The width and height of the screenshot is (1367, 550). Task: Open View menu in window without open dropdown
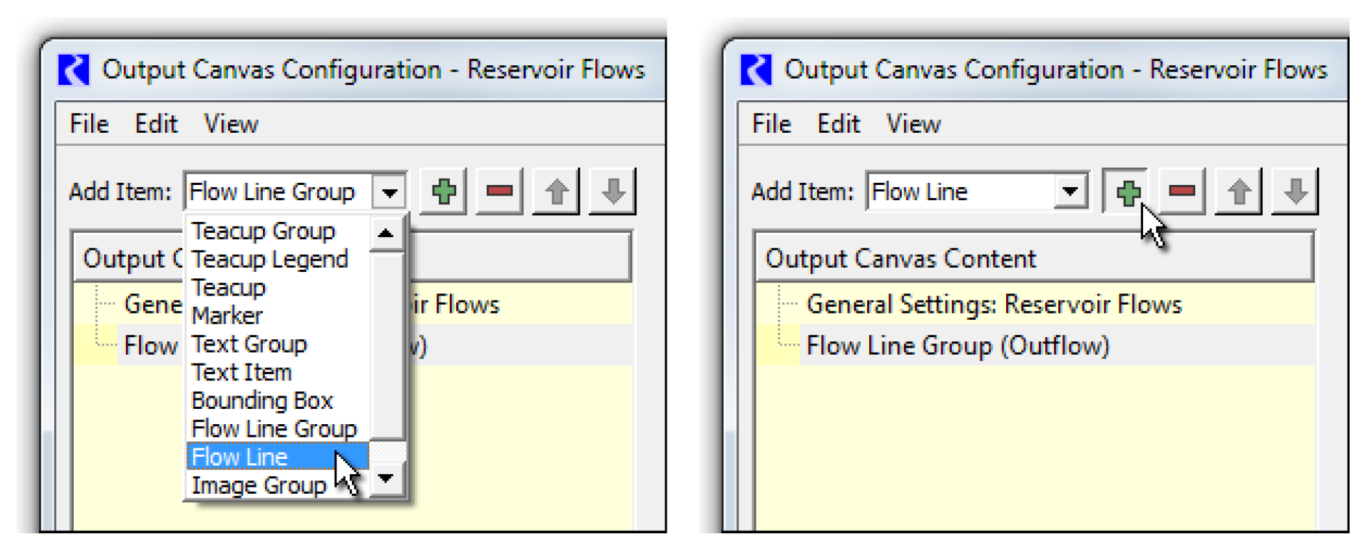tap(913, 124)
